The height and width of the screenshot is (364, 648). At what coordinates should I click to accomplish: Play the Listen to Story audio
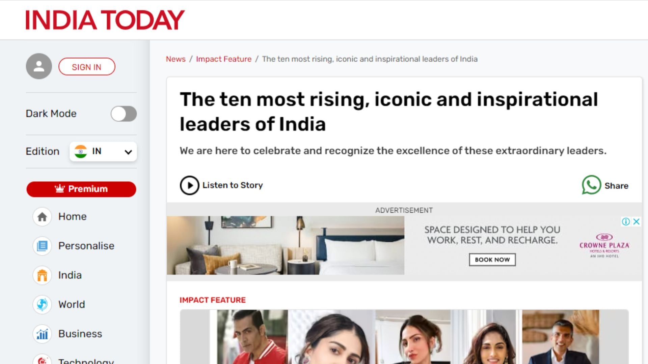pos(189,185)
